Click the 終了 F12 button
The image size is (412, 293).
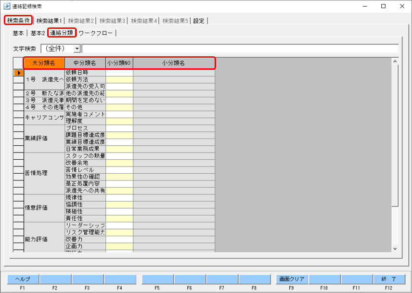[x=389, y=279]
